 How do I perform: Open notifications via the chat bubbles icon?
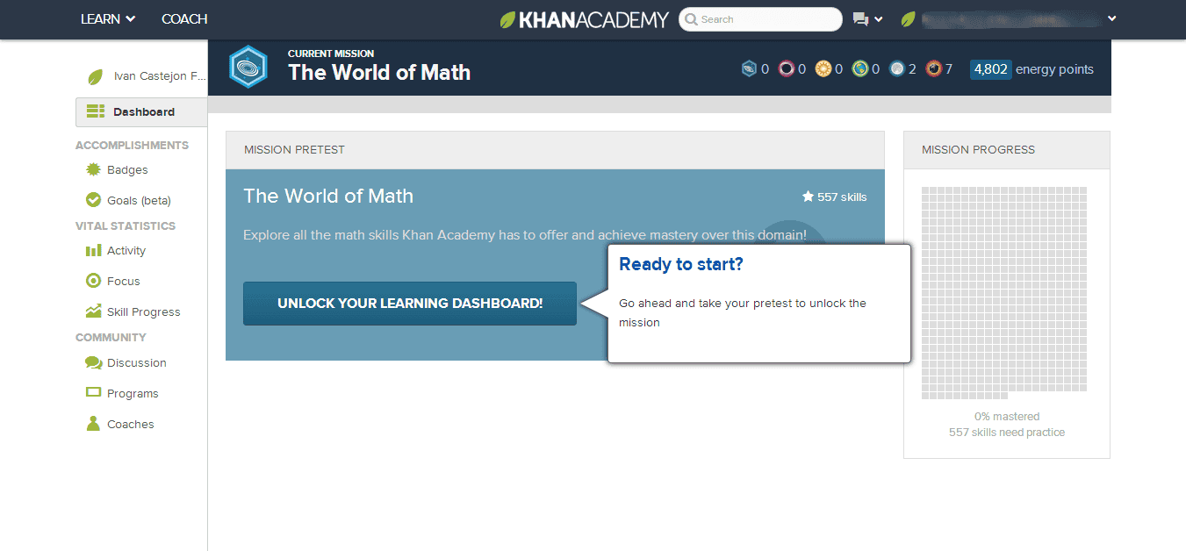[x=861, y=18]
